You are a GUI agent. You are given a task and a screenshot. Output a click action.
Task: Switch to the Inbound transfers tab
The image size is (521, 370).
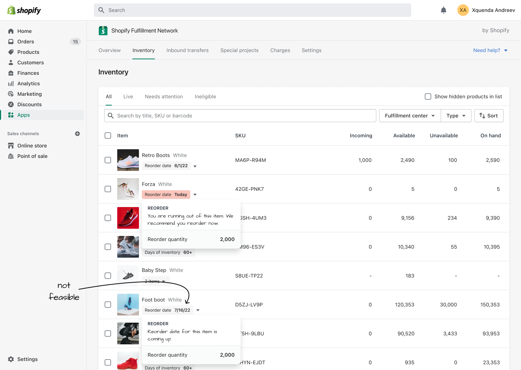click(187, 50)
